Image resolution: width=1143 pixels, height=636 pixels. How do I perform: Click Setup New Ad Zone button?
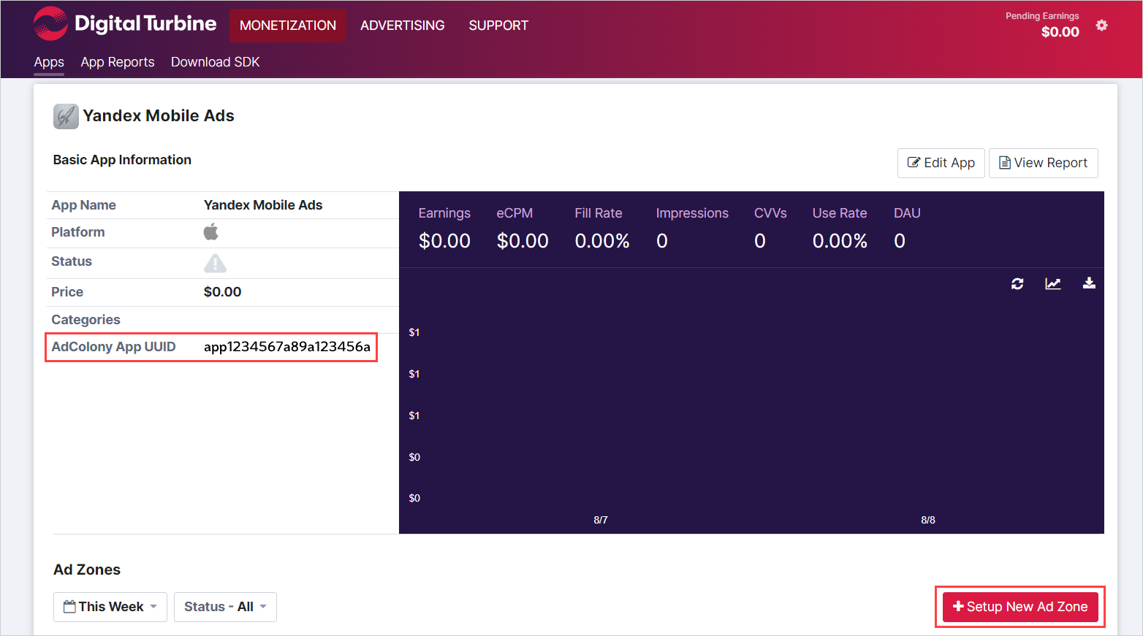point(1020,607)
